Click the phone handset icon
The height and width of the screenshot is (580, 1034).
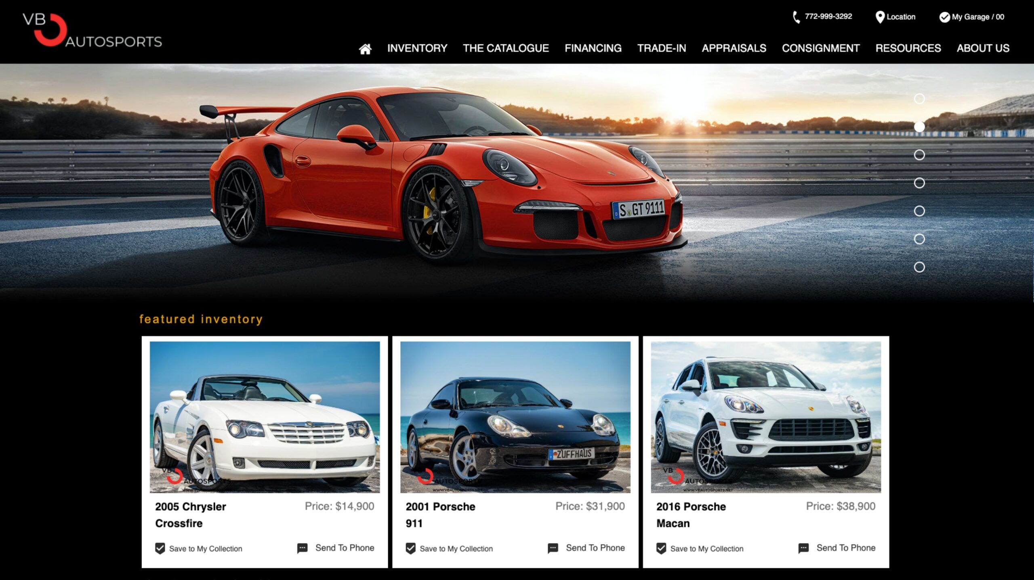796,17
